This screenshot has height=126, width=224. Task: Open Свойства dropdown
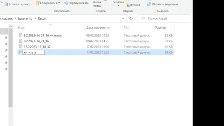click(118, 3)
